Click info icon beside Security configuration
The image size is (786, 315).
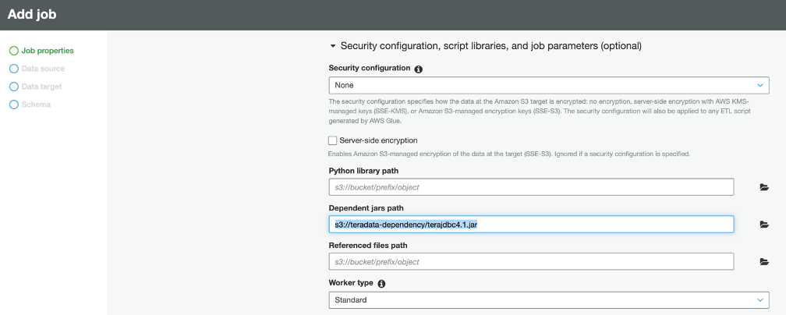[x=419, y=69]
